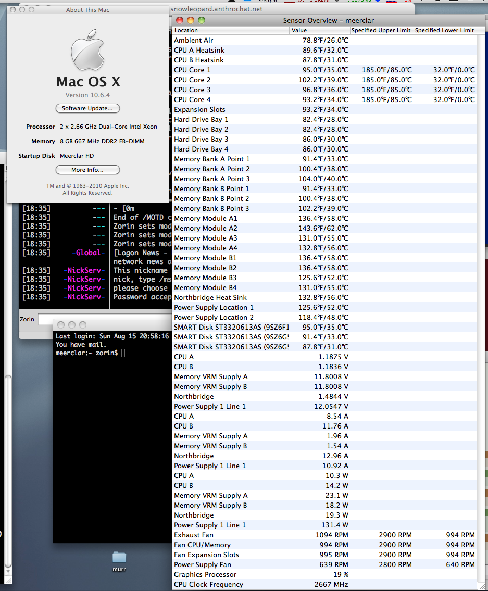The width and height of the screenshot is (488, 591).
Task: Click 2900 RPM upper limit for Exhaust Fan
Action: coord(395,535)
